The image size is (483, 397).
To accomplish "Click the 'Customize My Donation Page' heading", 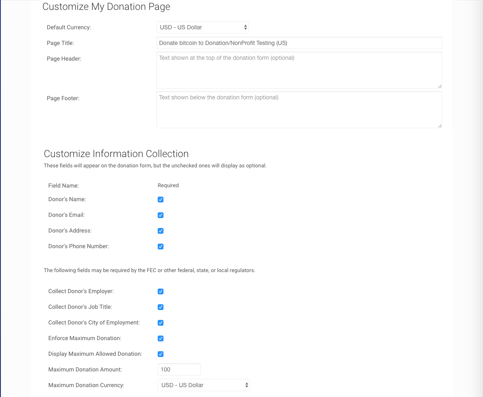I will 106,7.
